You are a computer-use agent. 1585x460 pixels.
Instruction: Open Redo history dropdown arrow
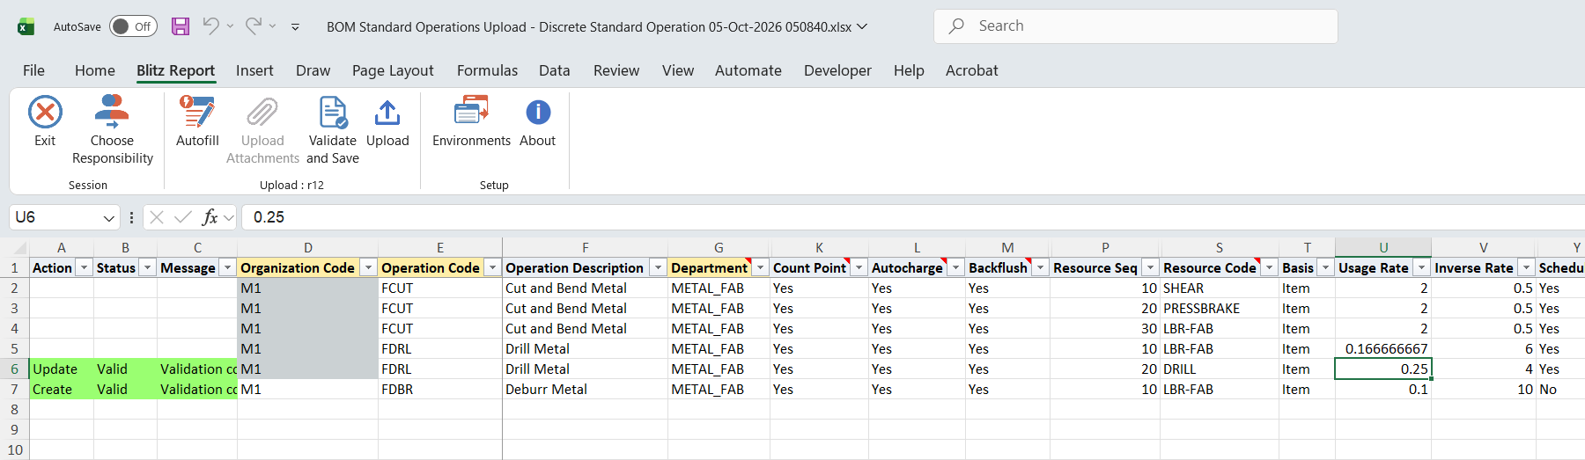(272, 26)
